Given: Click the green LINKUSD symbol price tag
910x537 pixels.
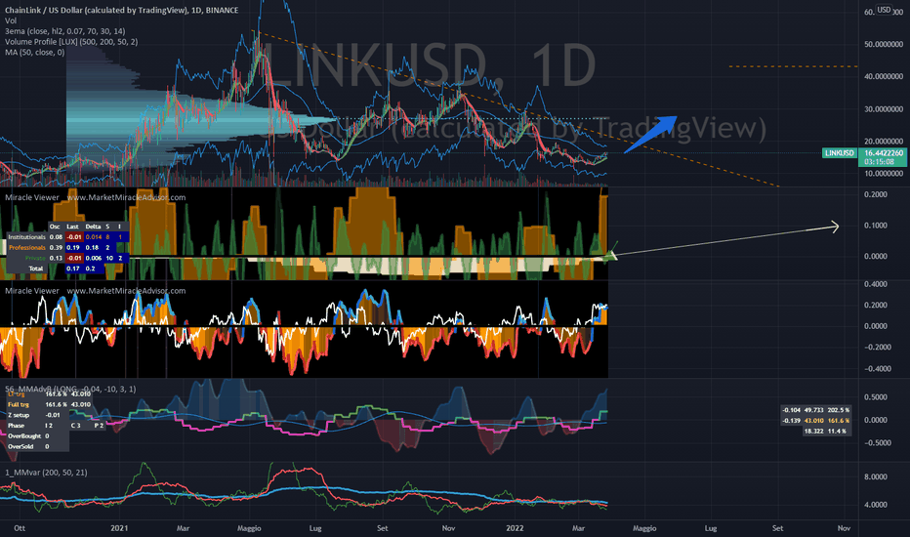Looking at the screenshot, I should 839,152.
